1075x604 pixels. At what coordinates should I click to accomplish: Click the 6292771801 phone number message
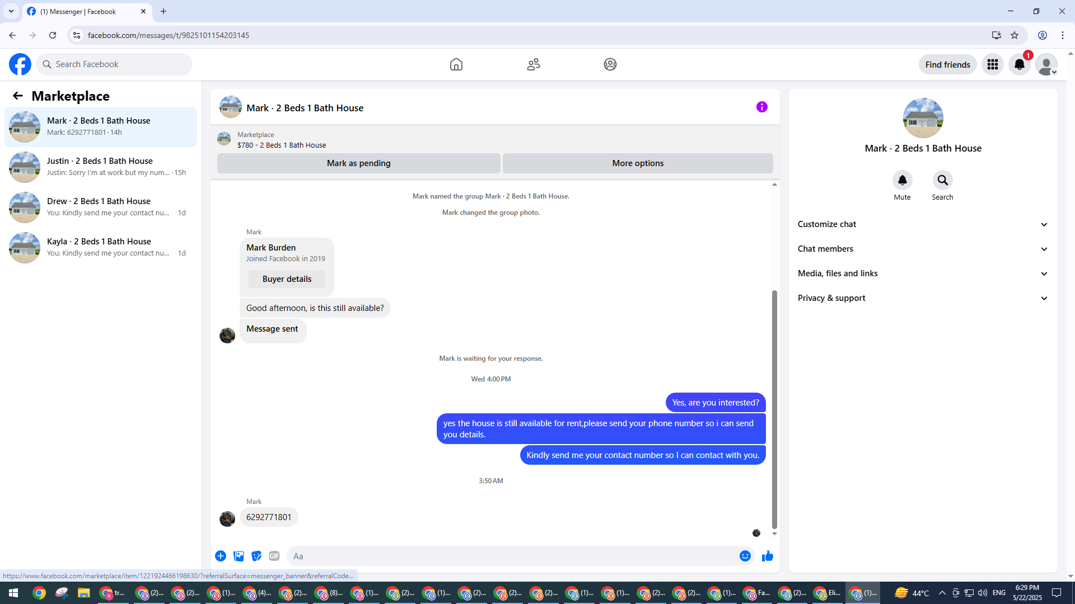[269, 517]
